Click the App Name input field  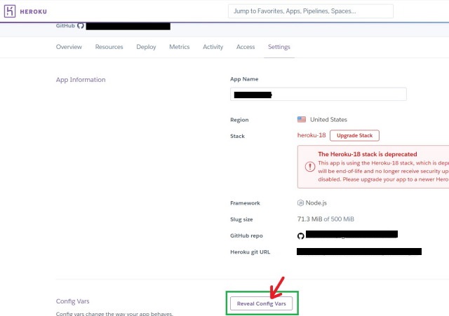tap(318, 94)
